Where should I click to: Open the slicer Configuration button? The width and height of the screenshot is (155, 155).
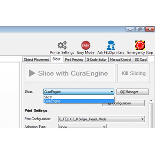(x=124, y=103)
